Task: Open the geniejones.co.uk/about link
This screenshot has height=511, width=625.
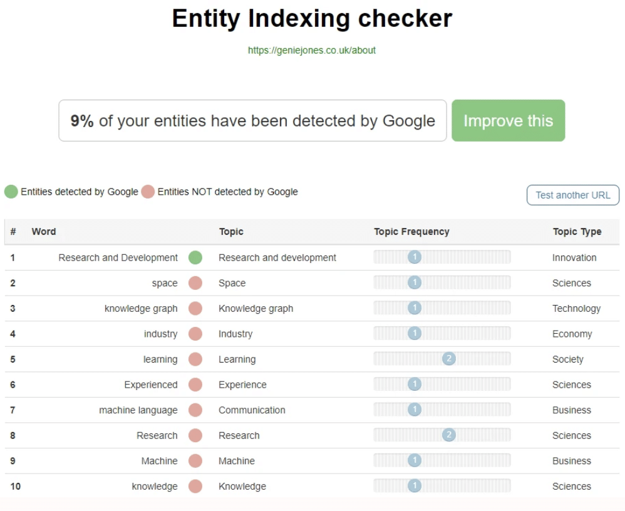Action: (x=312, y=50)
